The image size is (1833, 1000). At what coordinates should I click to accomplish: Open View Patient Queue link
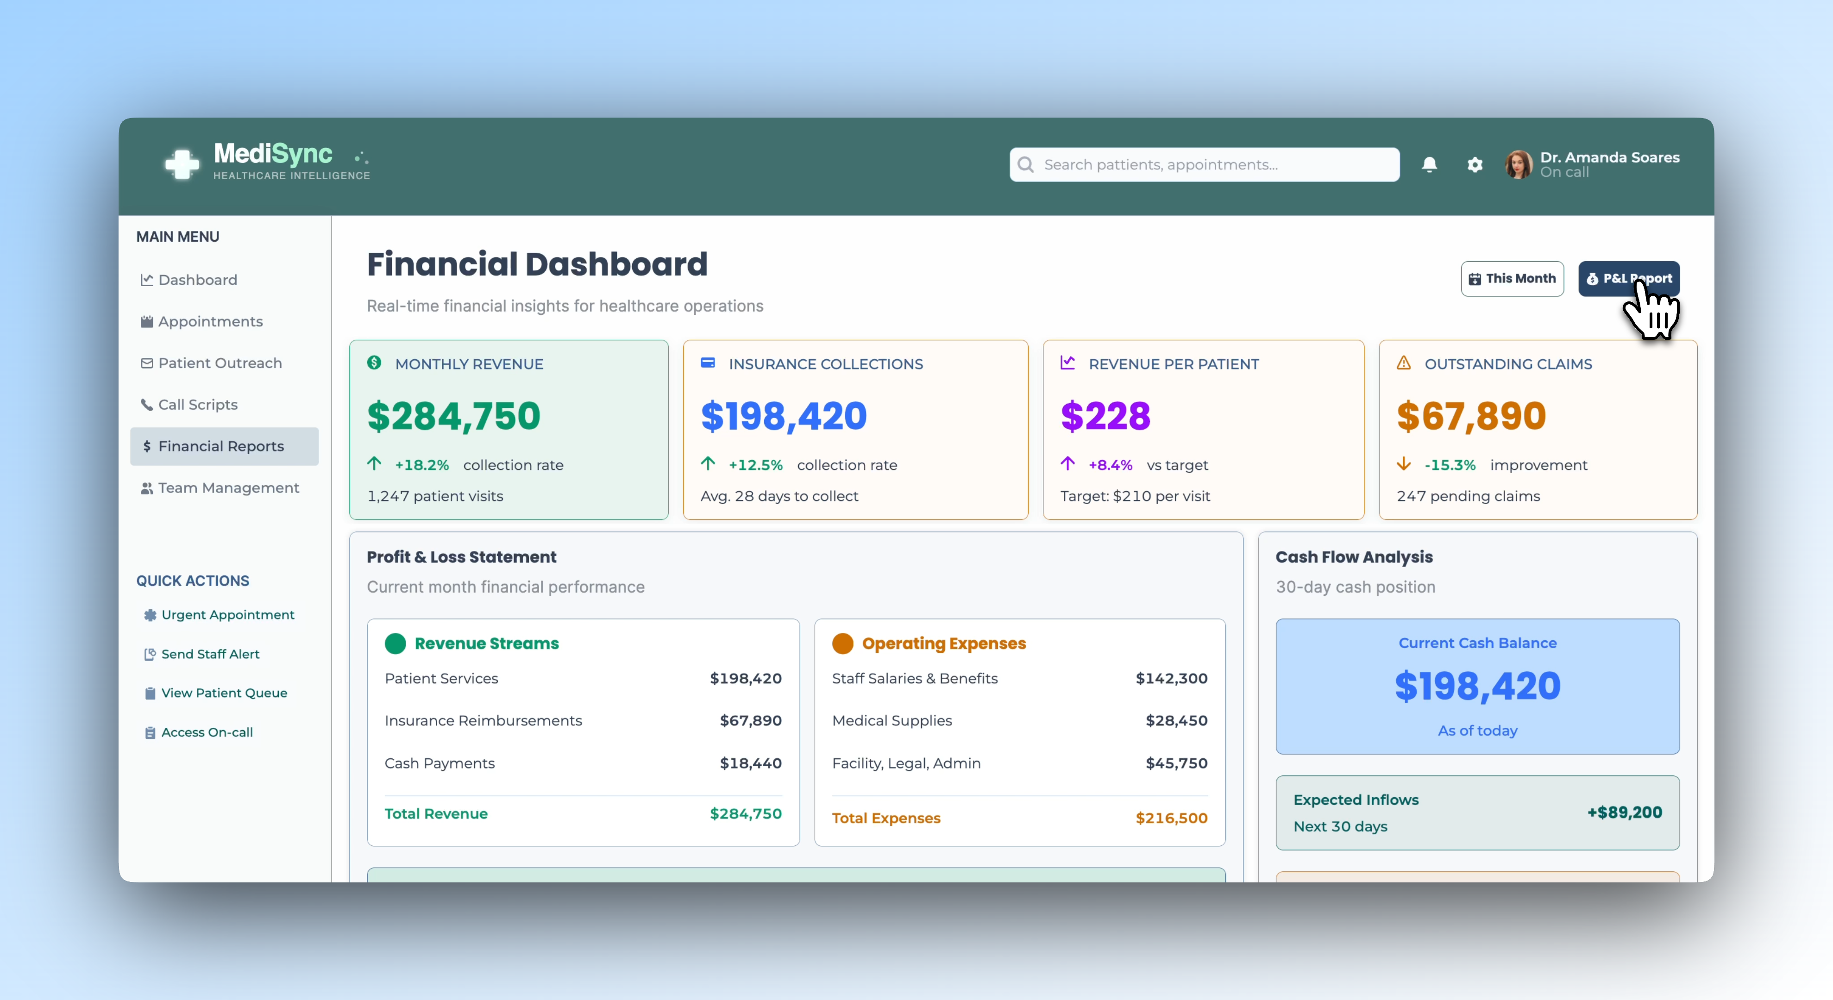[x=223, y=693]
